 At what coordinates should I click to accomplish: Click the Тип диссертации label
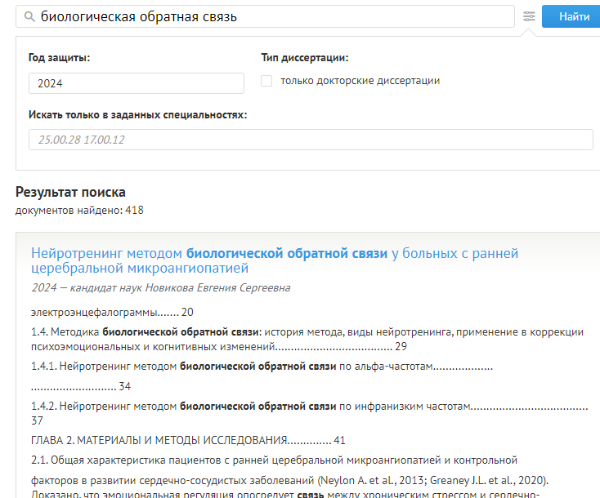pos(305,58)
